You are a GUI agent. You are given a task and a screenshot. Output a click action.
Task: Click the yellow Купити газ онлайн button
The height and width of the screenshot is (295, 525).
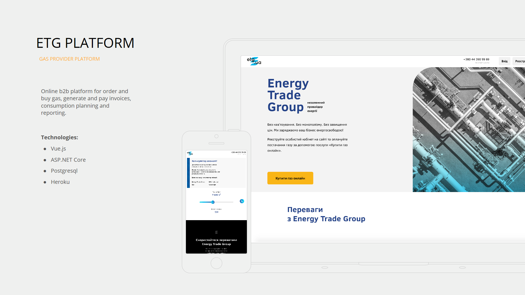click(290, 178)
